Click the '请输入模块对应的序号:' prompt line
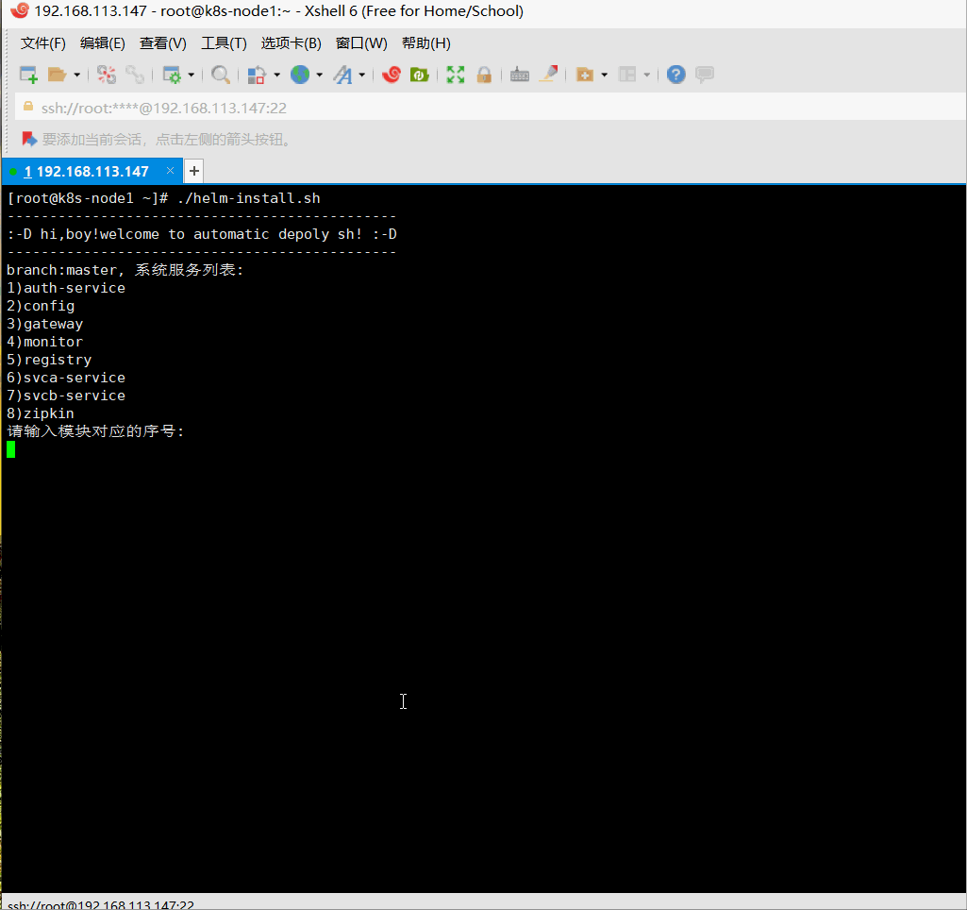The width and height of the screenshot is (967, 910). point(95,430)
